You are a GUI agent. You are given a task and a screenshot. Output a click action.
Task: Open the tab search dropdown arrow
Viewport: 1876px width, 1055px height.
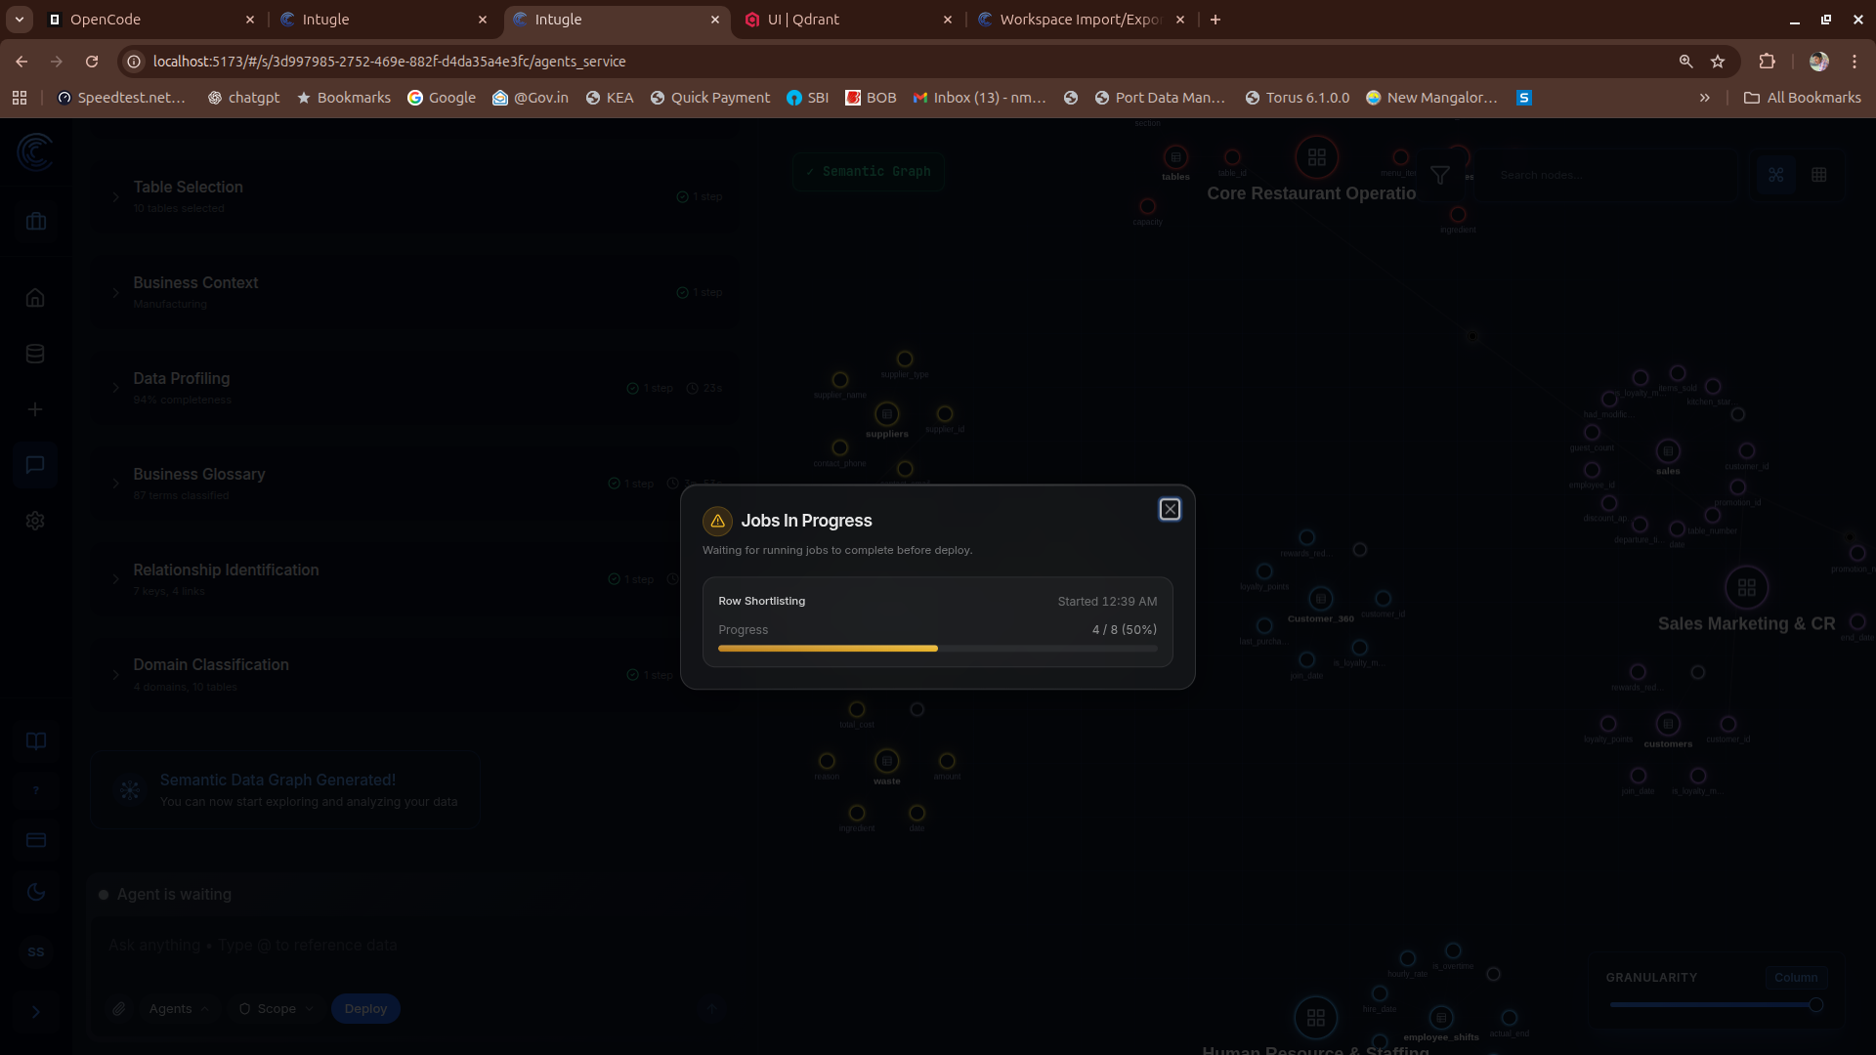pyautogui.click(x=20, y=20)
